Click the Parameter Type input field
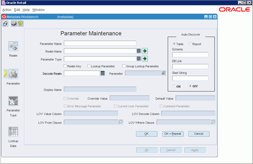The image size is (253, 164). click(100, 59)
